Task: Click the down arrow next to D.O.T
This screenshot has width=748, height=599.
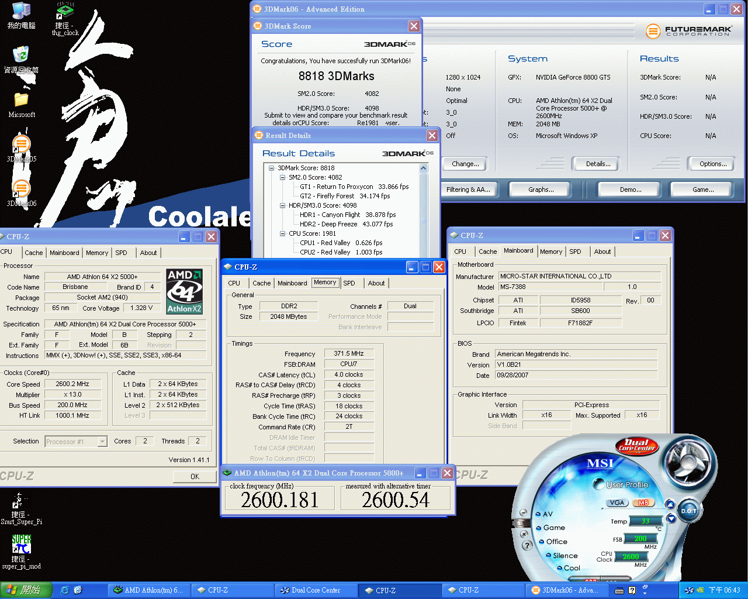Action: 670,518
